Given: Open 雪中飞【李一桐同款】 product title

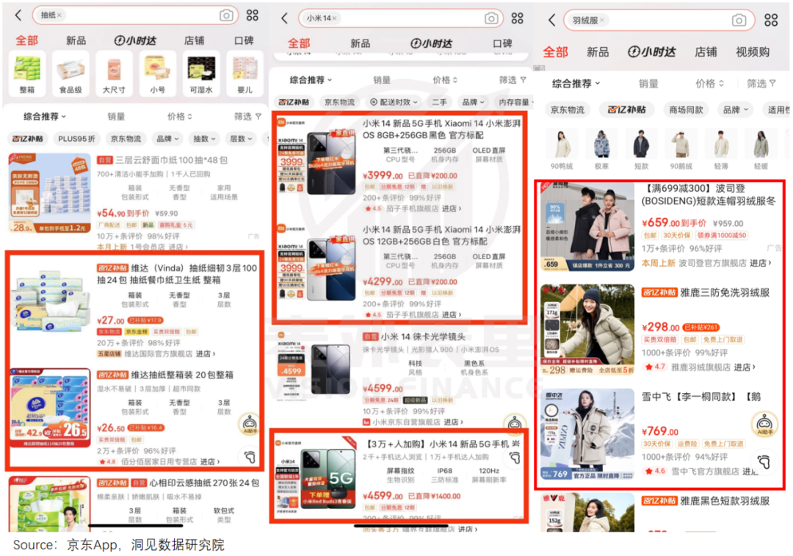Looking at the screenshot, I should (x=701, y=397).
